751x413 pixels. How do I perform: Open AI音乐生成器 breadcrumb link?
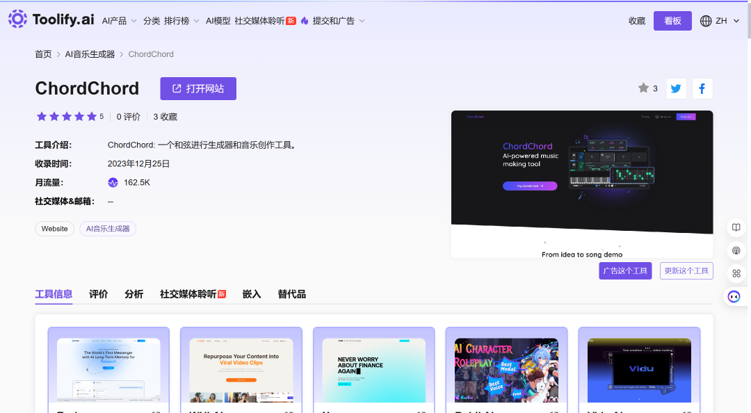coord(90,54)
